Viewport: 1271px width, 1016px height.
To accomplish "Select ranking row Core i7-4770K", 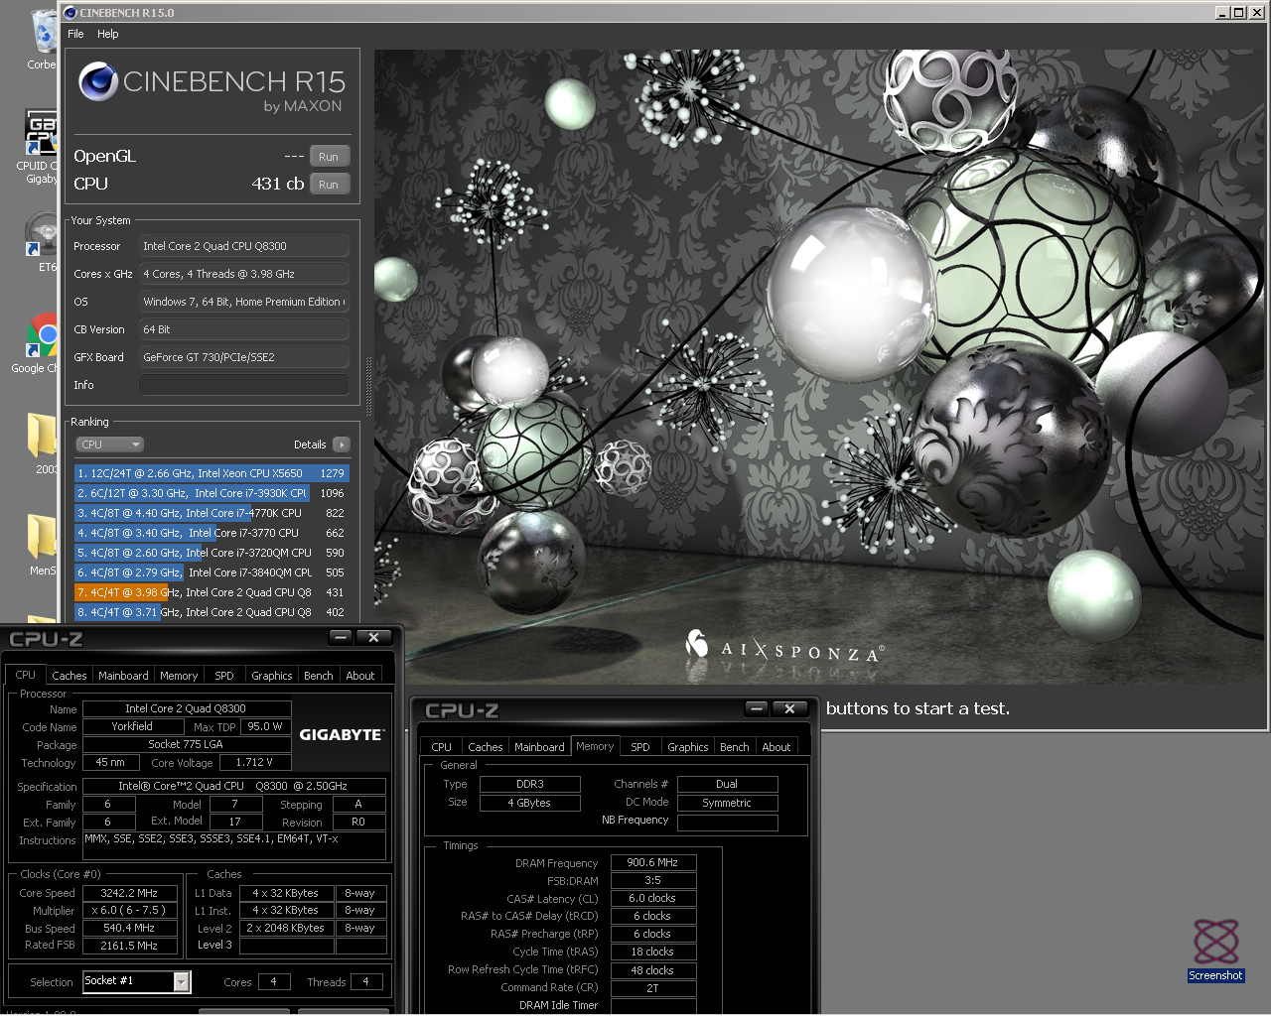I will [x=212, y=513].
